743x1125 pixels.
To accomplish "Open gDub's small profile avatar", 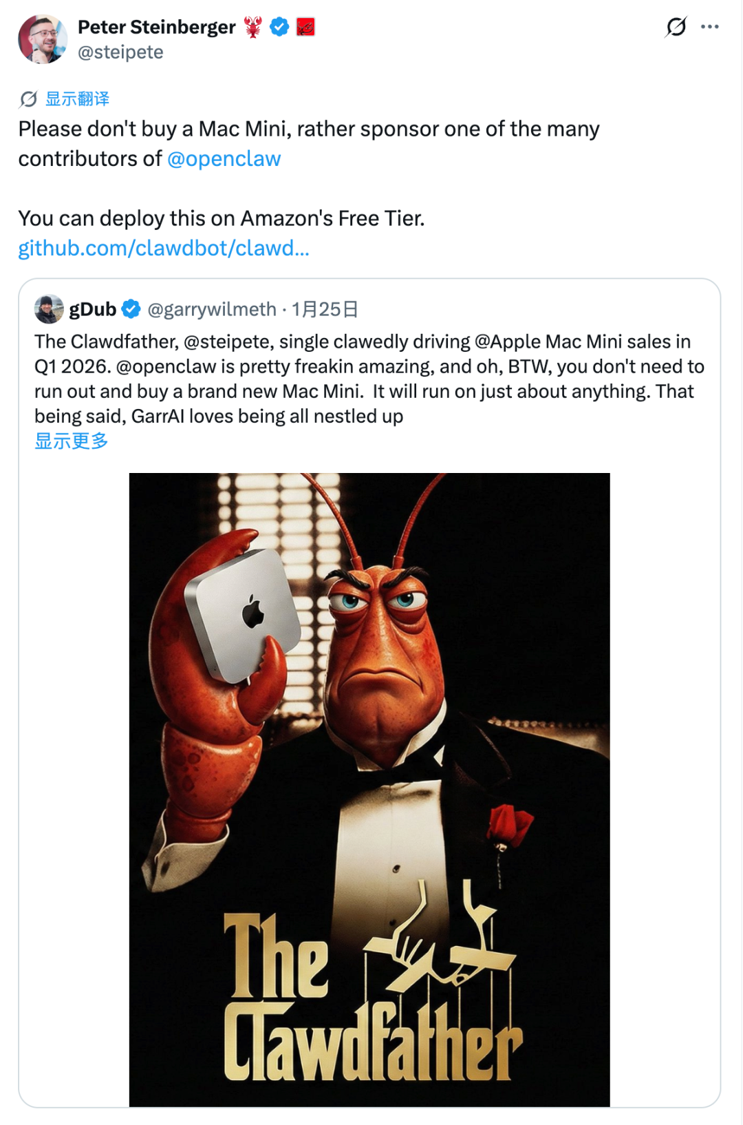I will 49,309.
